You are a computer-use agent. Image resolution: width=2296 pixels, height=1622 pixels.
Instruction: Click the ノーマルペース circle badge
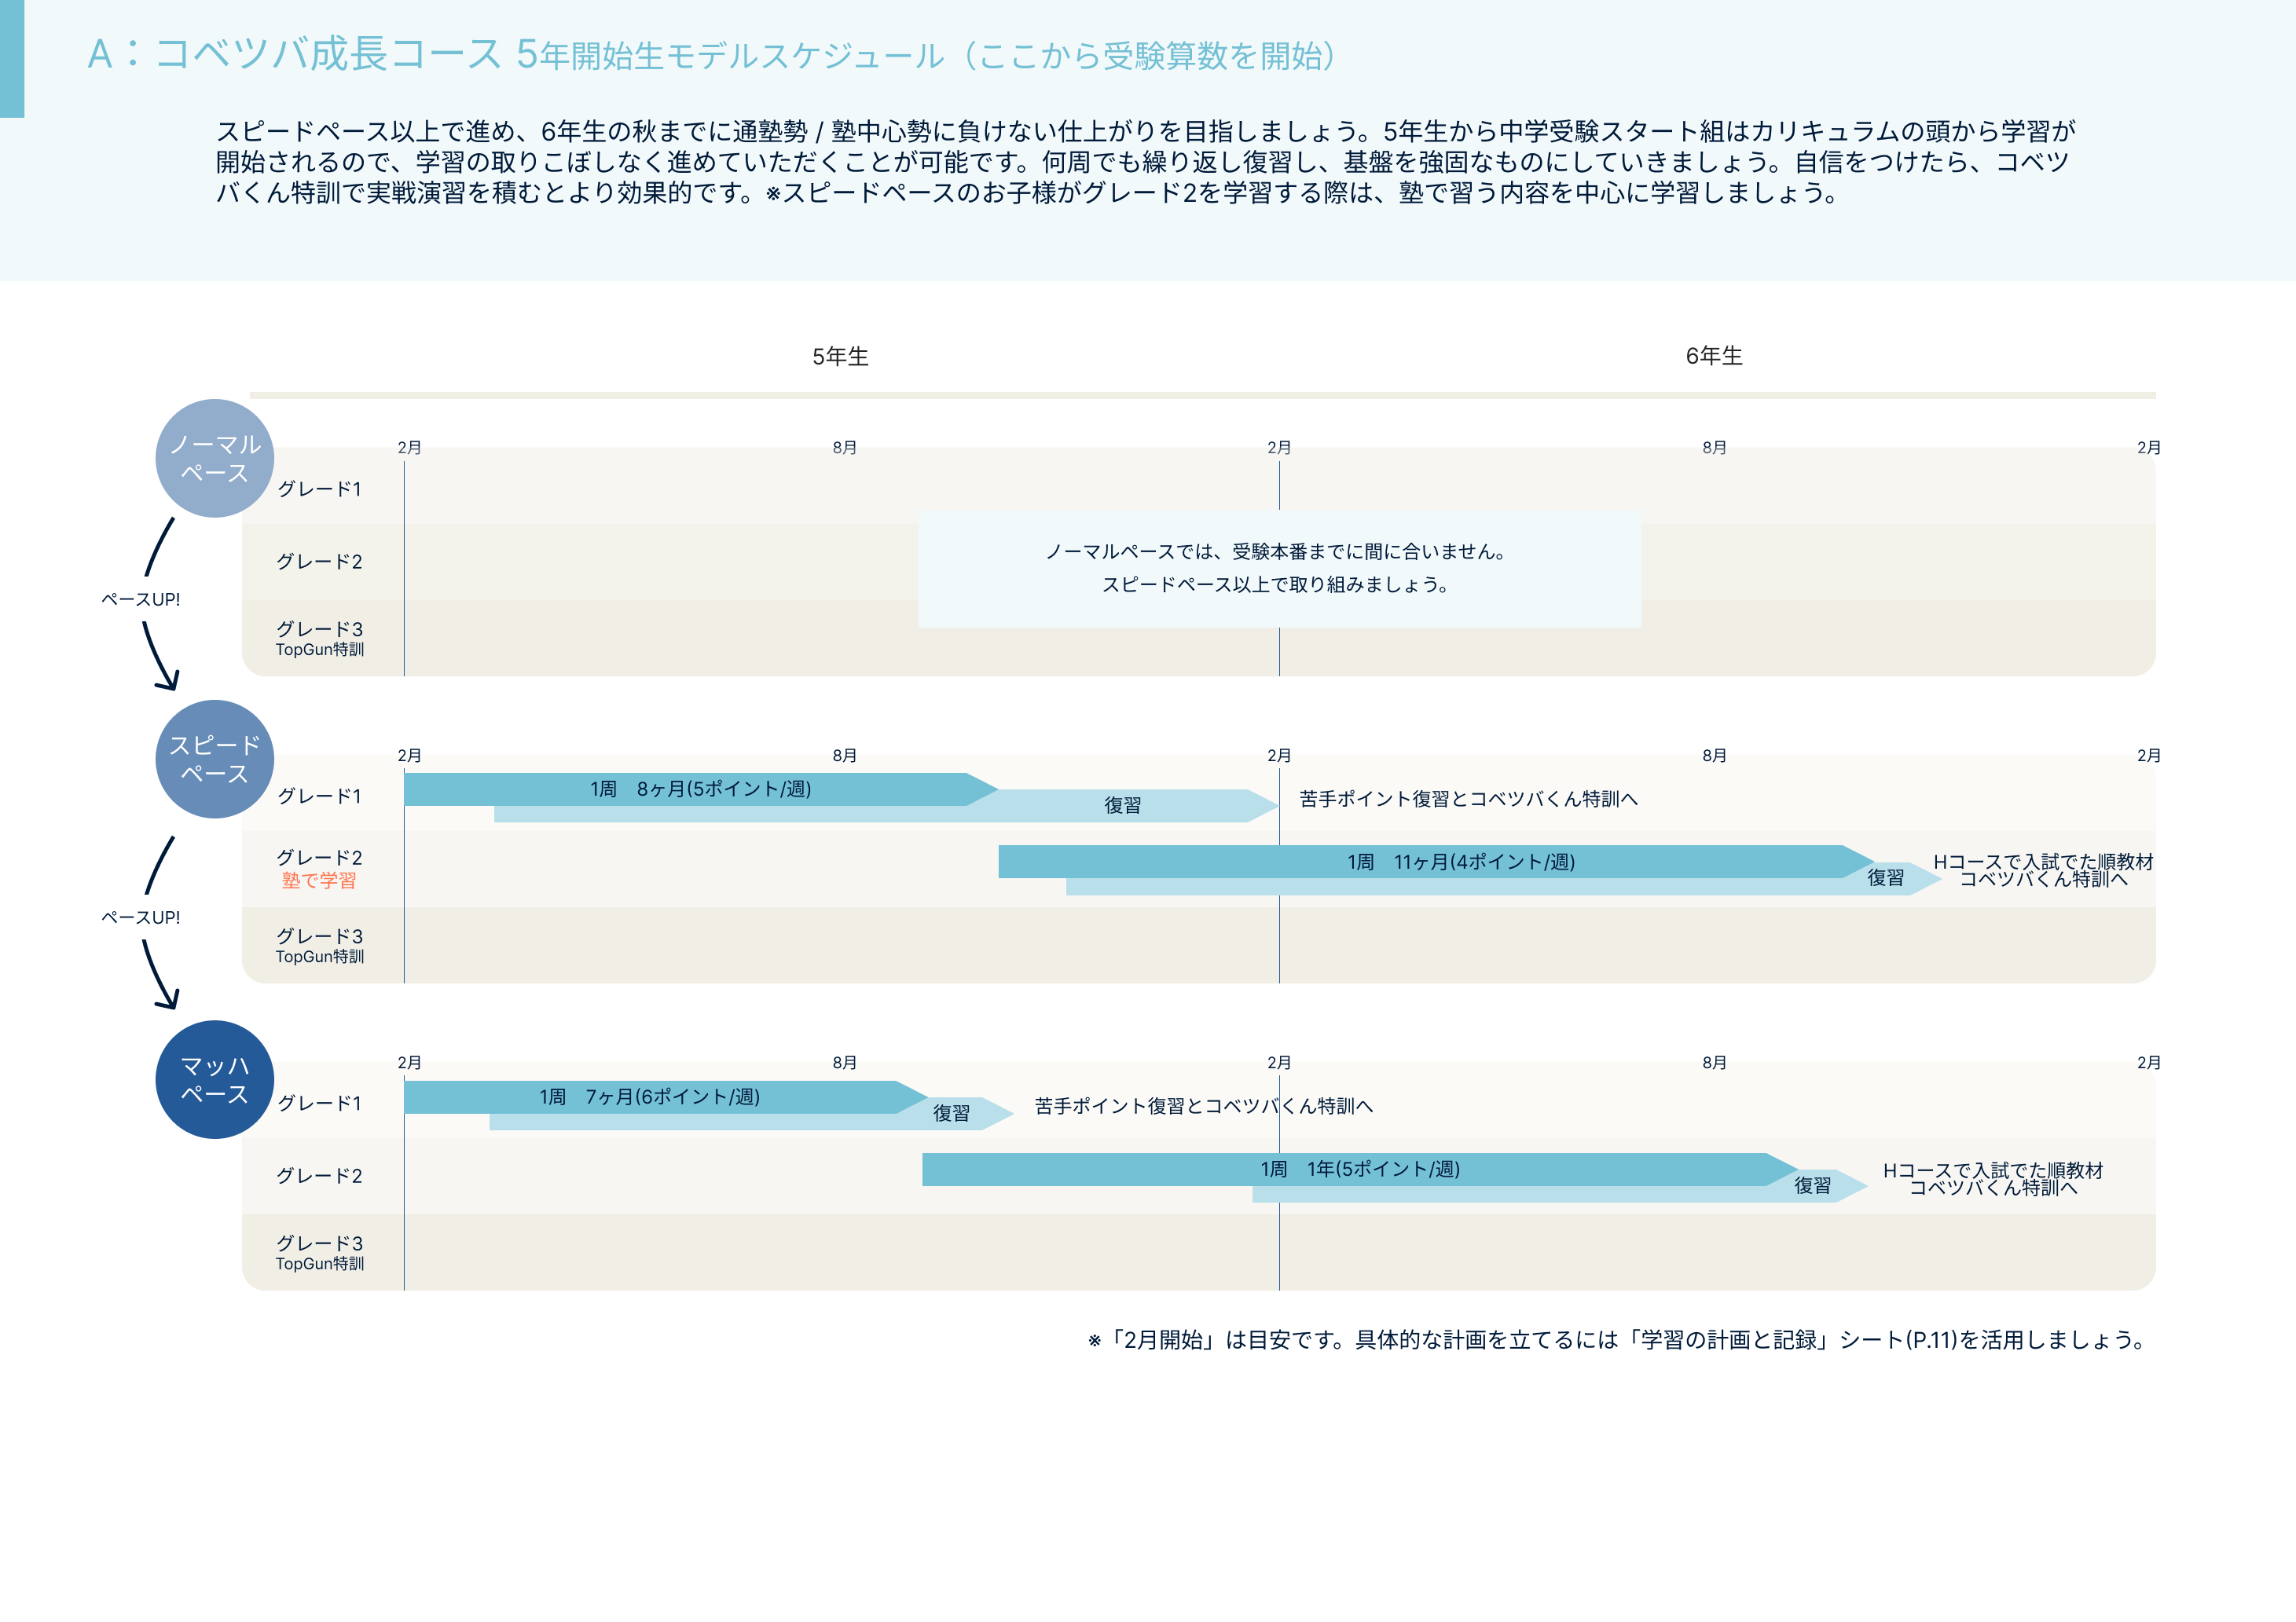[x=214, y=458]
